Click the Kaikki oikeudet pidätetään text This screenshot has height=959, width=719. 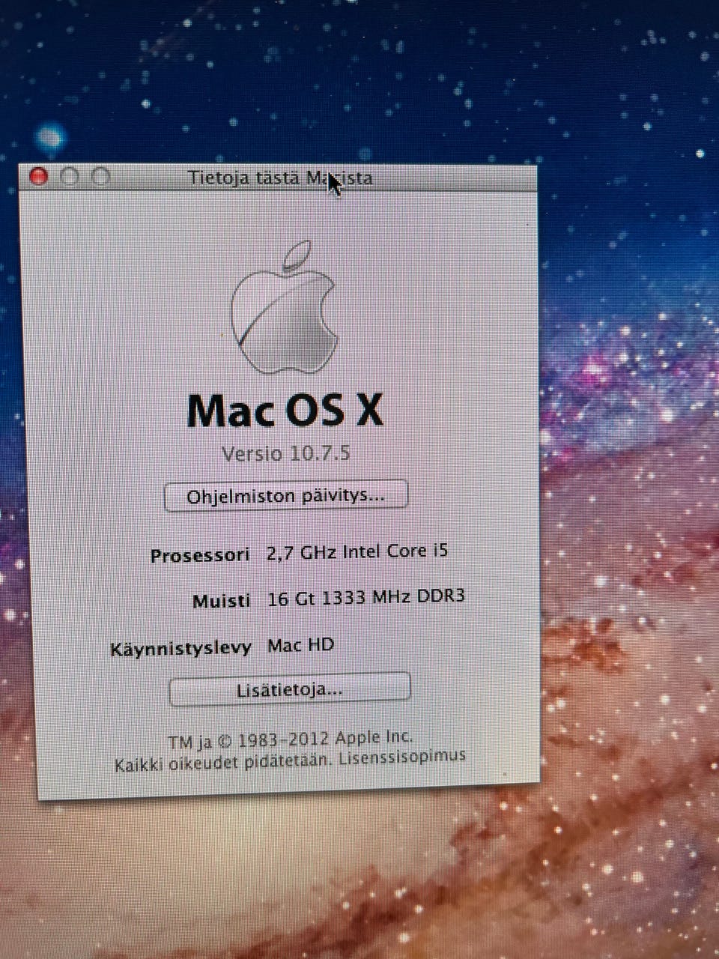[x=223, y=763]
